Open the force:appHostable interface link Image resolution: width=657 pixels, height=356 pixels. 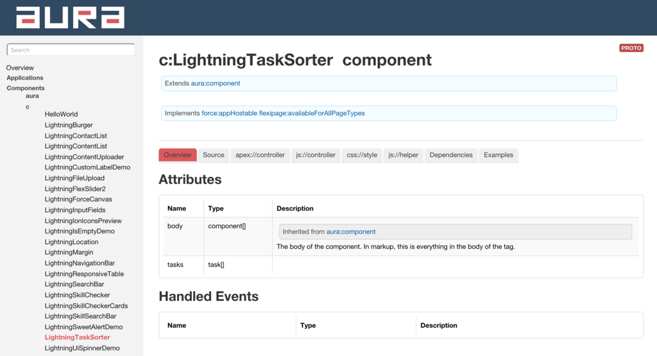click(x=229, y=113)
